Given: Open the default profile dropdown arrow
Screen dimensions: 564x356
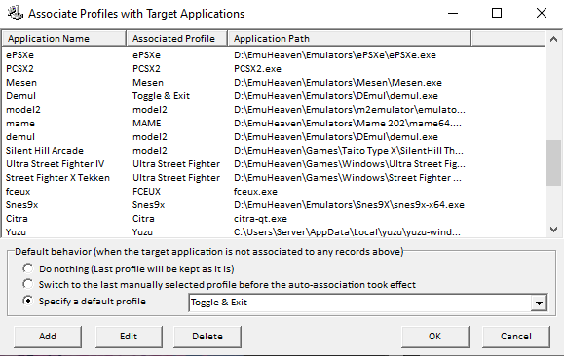Looking at the screenshot, I should (539, 303).
